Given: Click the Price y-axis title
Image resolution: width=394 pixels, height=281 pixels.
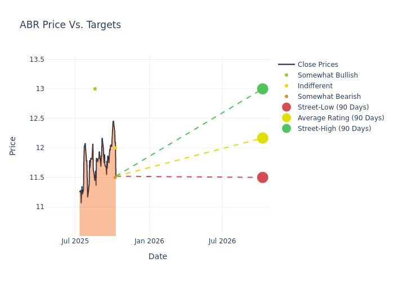Looking at the screenshot, I should 13,146.
